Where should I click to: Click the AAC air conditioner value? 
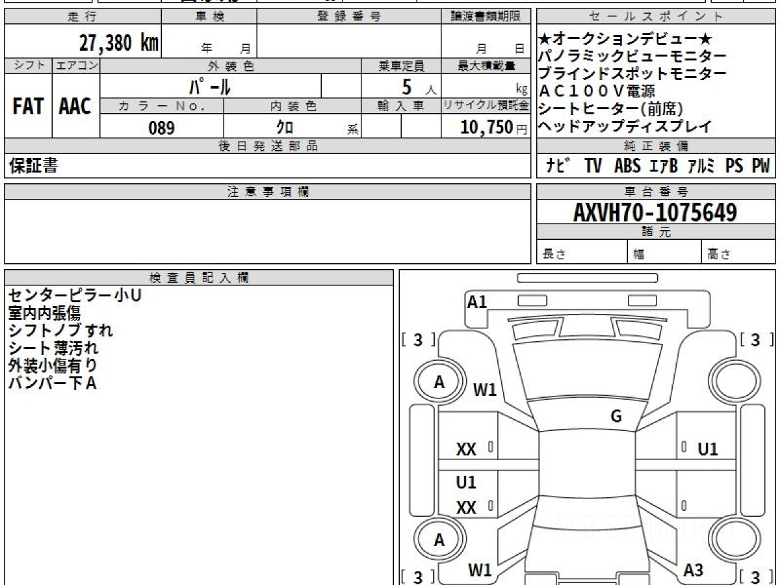(x=75, y=107)
